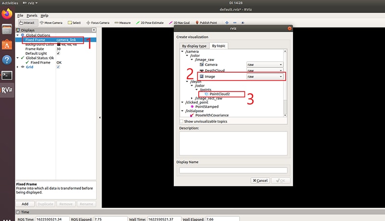The image size is (385, 221).
Task: Expand the Grid display tree item
Action: (18, 67)
